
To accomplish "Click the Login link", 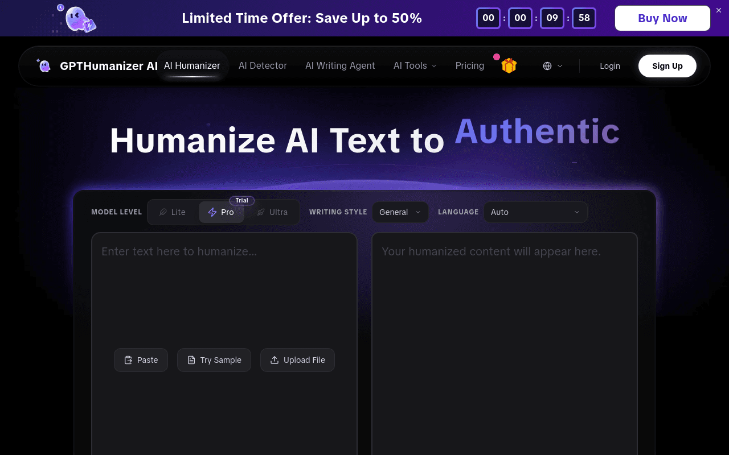I will (610, 66).
